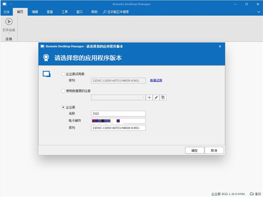The image size is (263, 197).
Task: Select the 企业版 radio button
Action: [x=63, y=107]
